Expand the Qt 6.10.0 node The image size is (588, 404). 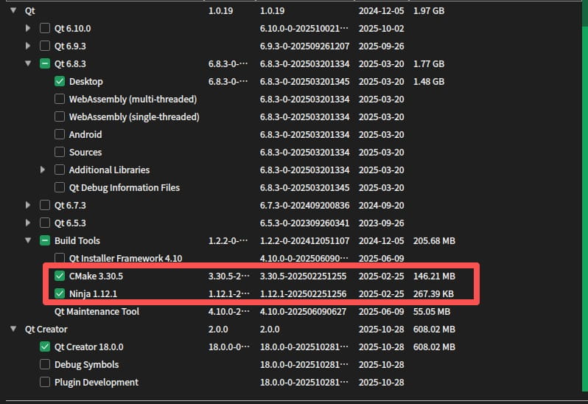(28, 28)
